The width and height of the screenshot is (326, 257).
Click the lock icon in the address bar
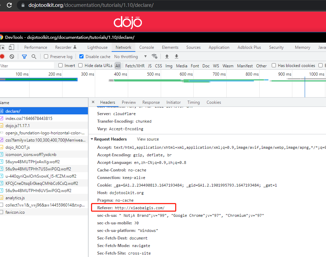23,5
